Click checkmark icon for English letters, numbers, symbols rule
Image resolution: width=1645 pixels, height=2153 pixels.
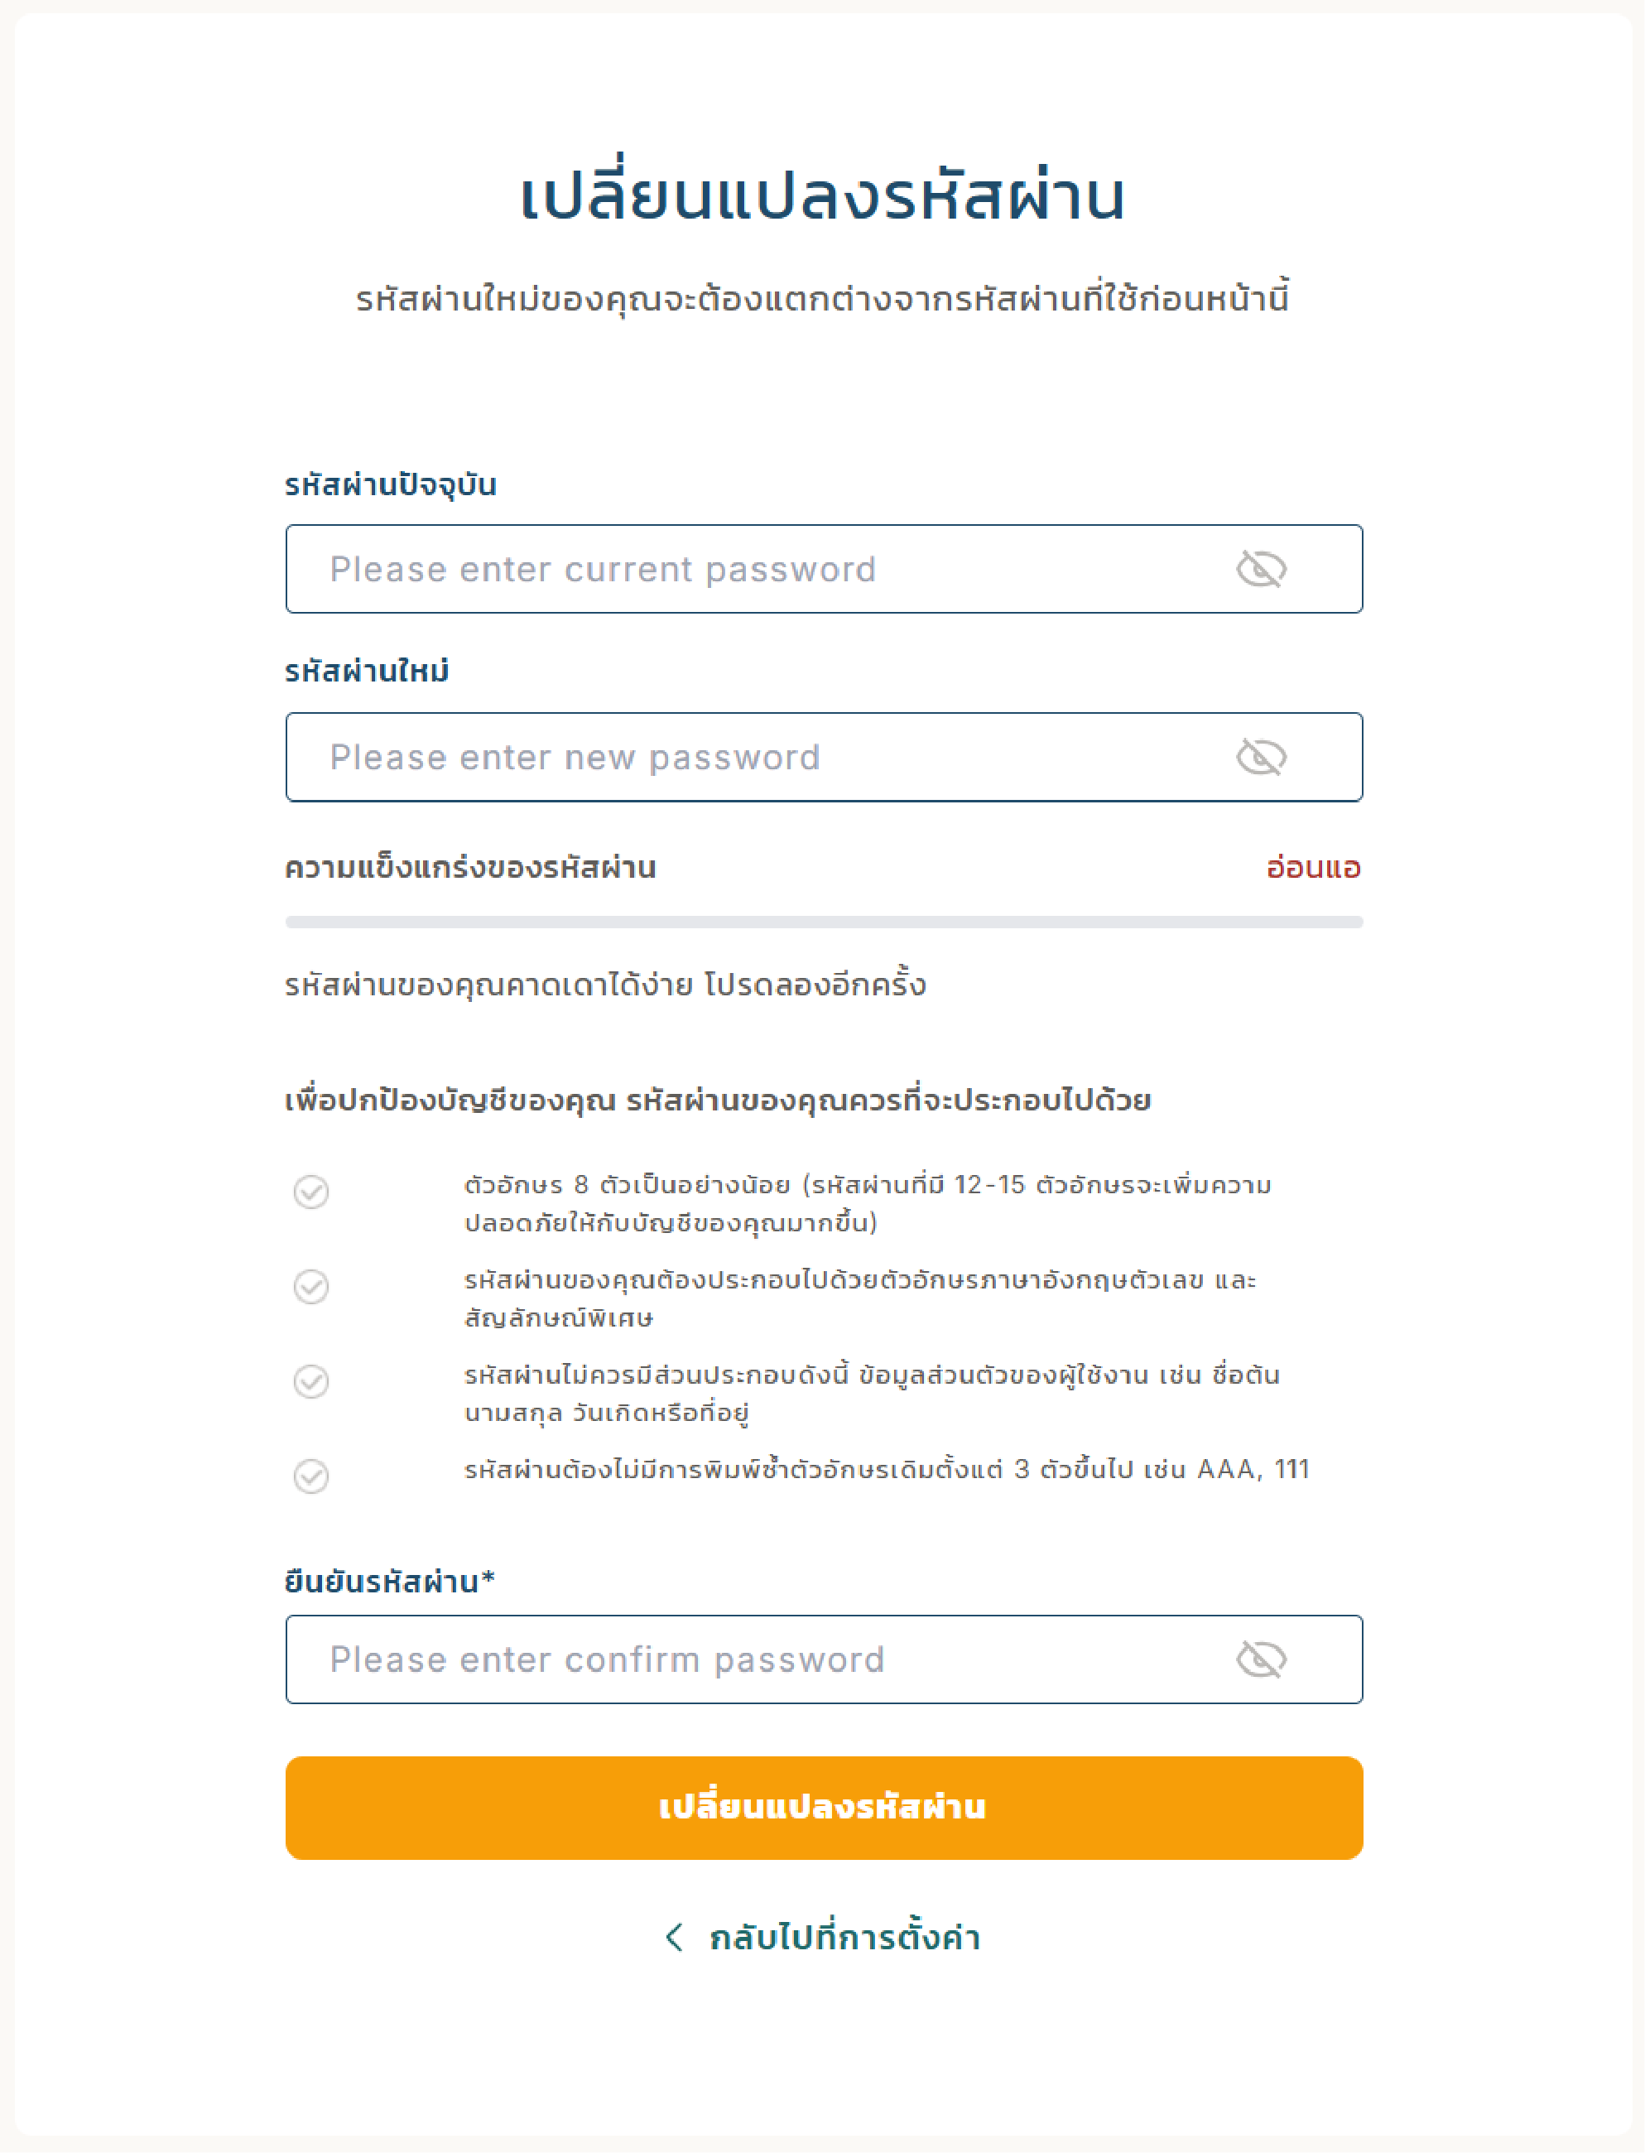311,1287
